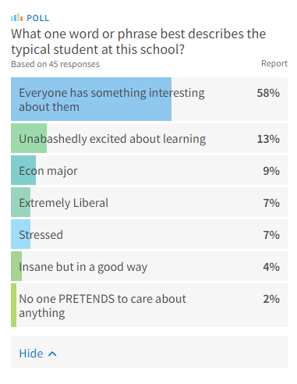
Task: Select the 'Everyone has something interesting' poll row
Action: pyautogui.click(x=149, y=99)
